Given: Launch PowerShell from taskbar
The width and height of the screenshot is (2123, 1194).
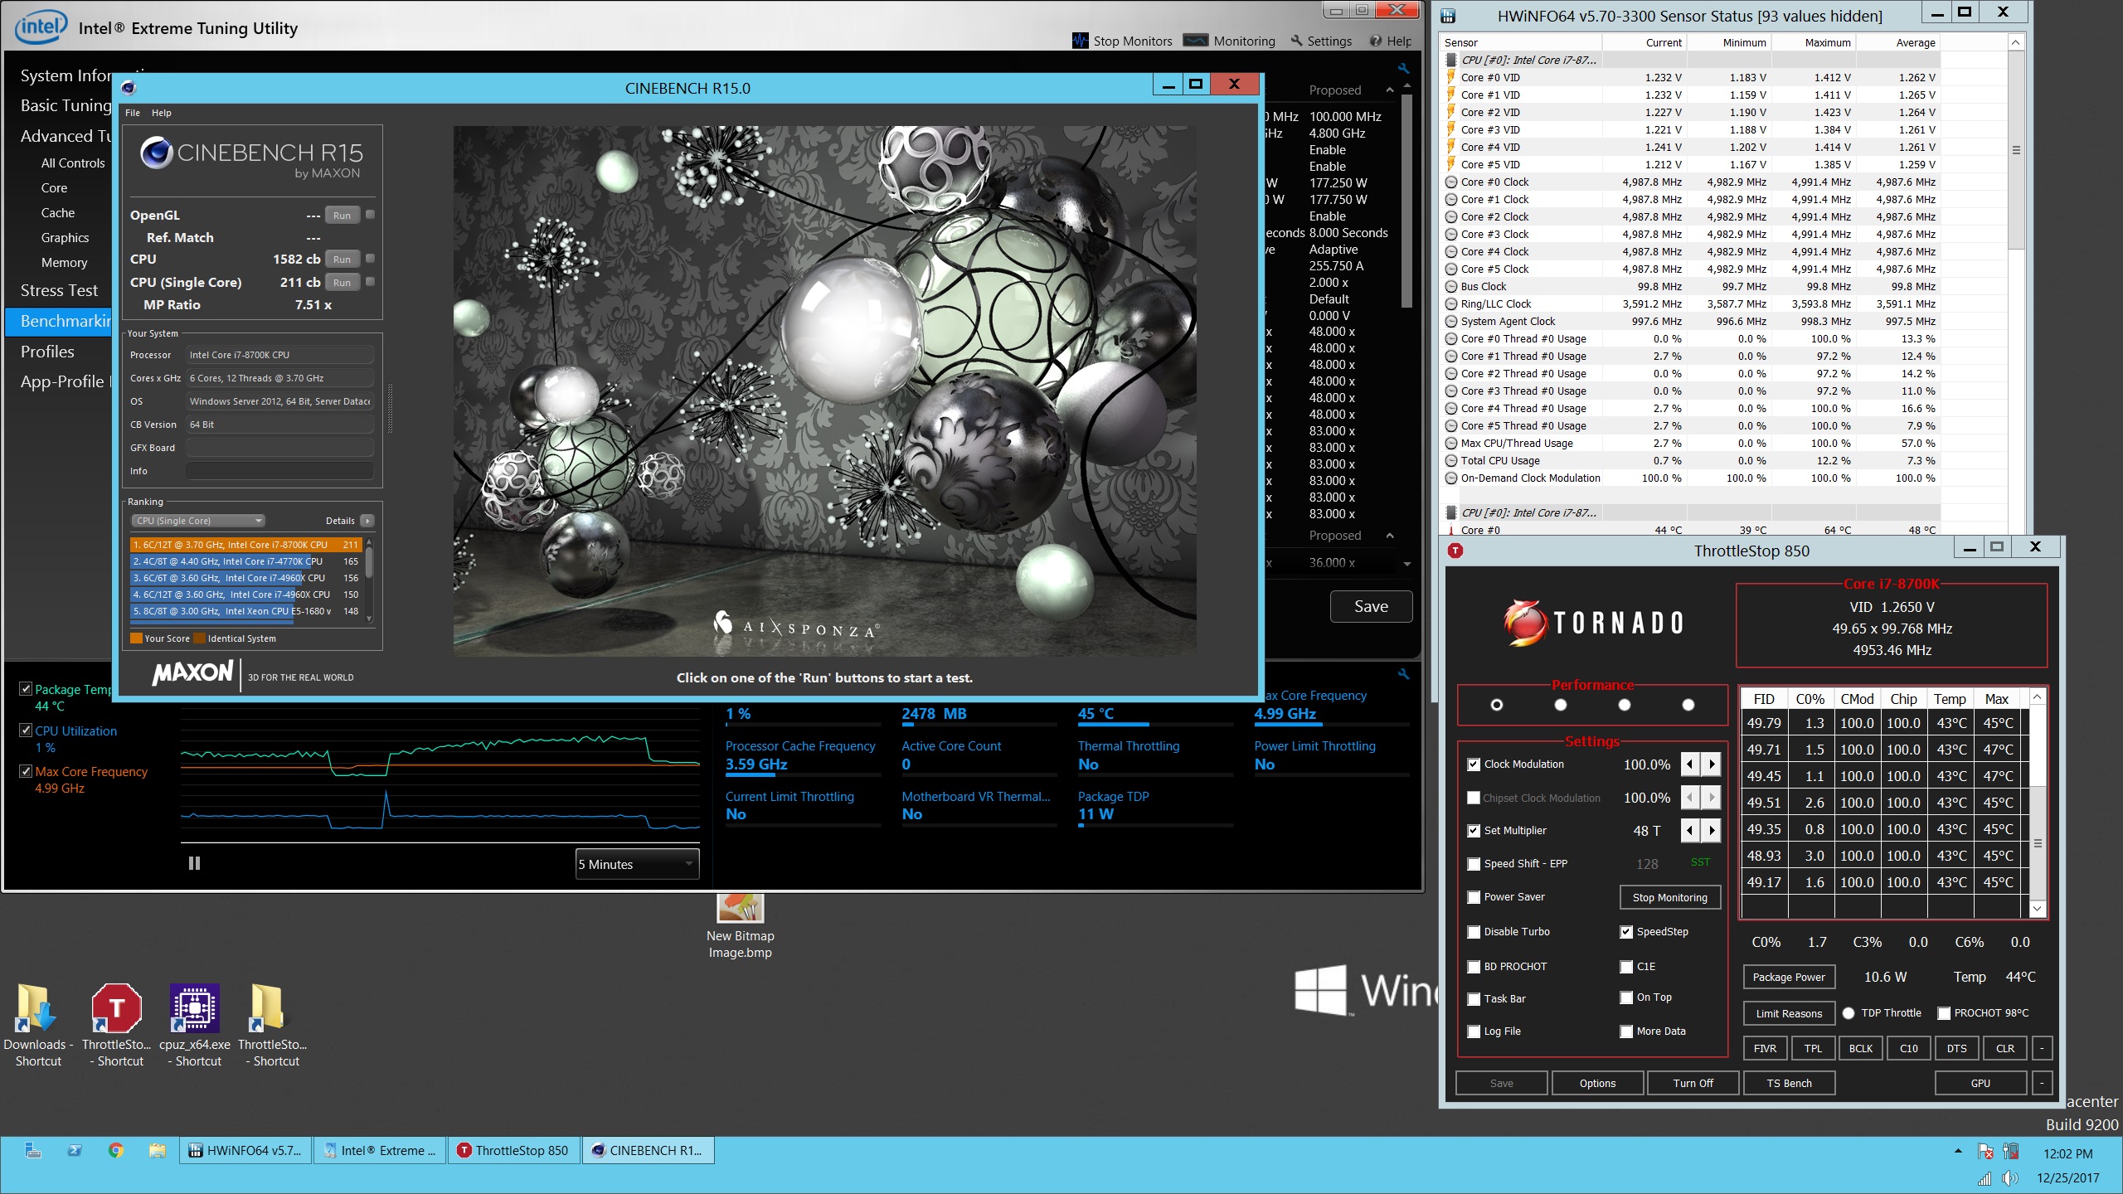Looking at the screenshot, I should (x=75, y=1150).
